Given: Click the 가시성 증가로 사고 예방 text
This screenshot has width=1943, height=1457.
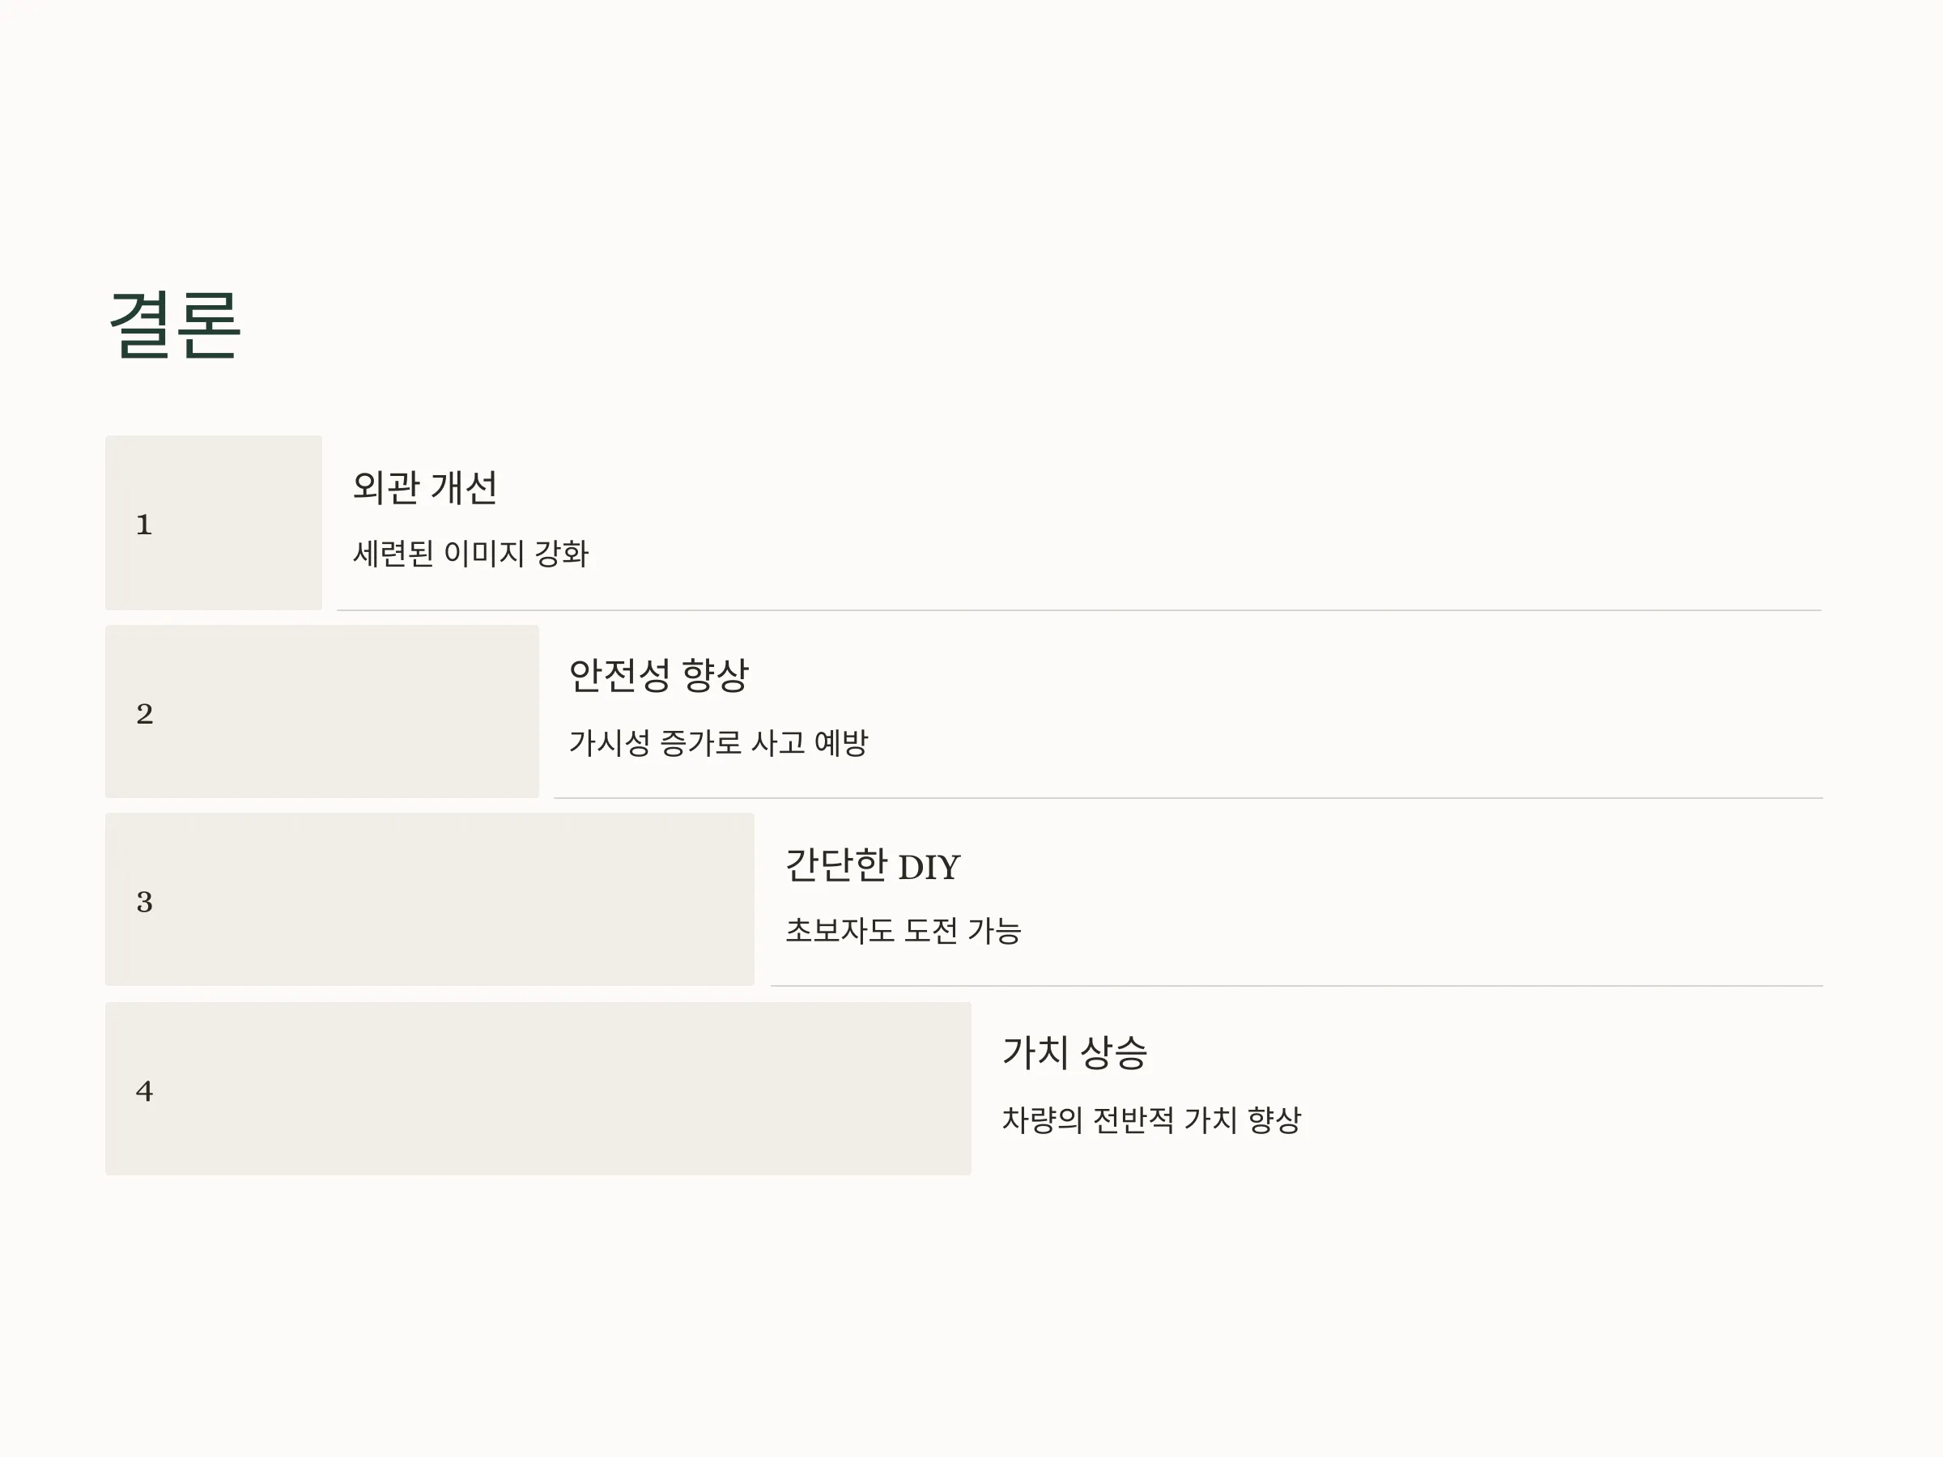Looking at the screenshot, I should point(719,742).
